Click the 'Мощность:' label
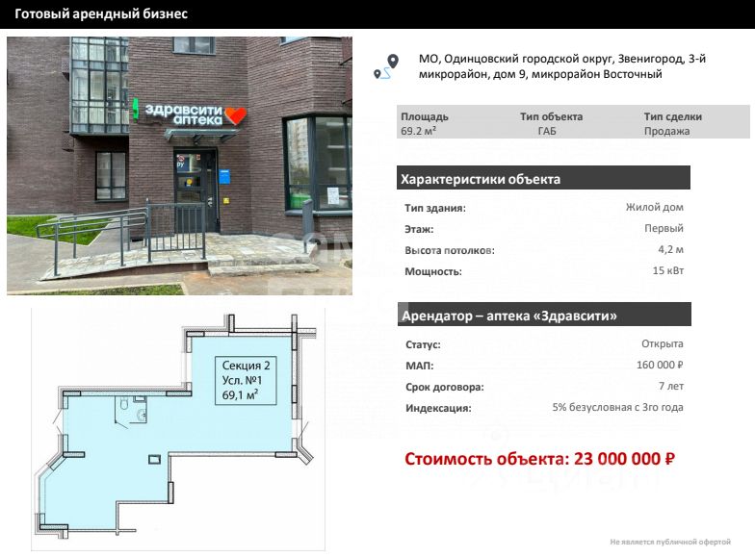The image size is (755, 557). pyautogui.click(x=433, y=271)
